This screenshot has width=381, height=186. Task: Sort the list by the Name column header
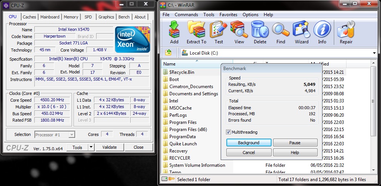click(x=197, y=64)
